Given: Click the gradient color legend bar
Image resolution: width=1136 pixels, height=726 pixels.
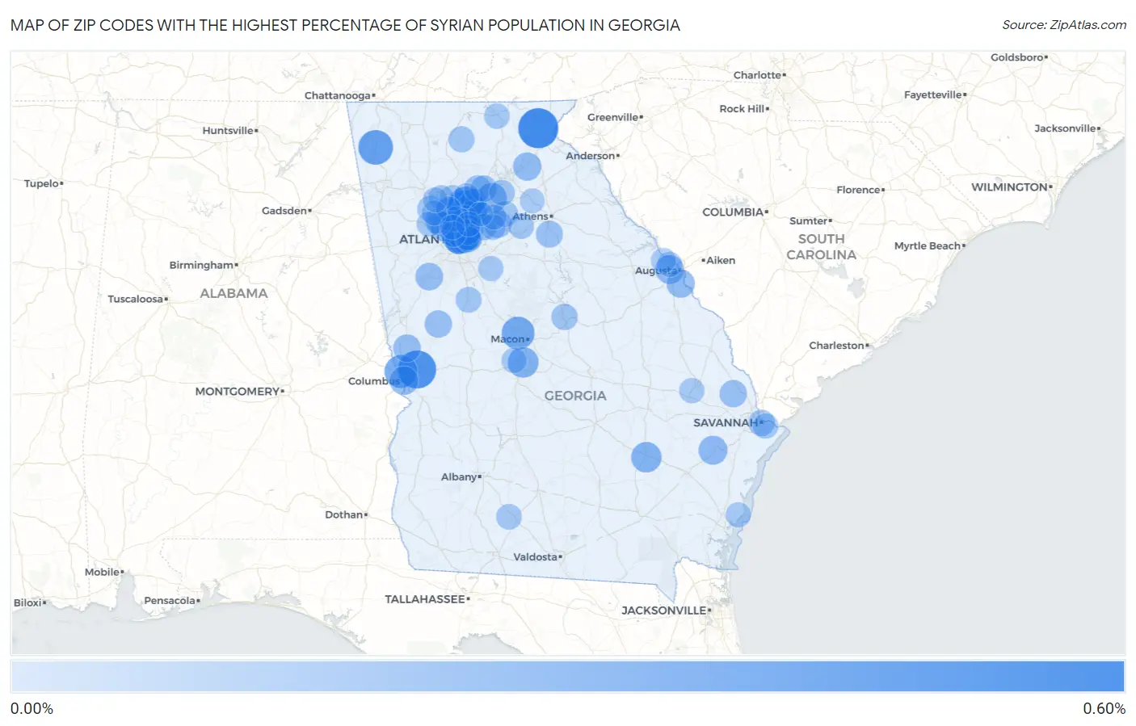Looking at the screenshot, I should 567,676.
